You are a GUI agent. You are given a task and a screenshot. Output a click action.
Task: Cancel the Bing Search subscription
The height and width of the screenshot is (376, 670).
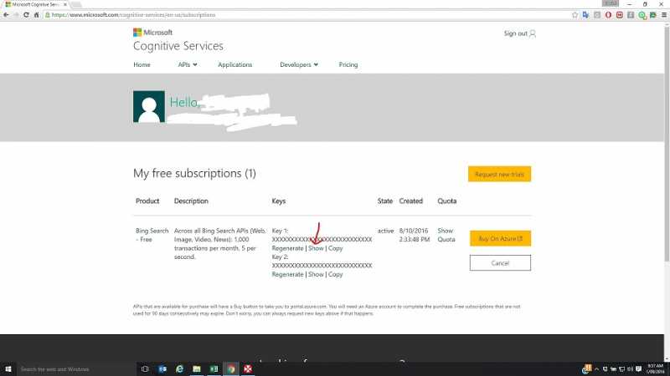tap(500, 263)
